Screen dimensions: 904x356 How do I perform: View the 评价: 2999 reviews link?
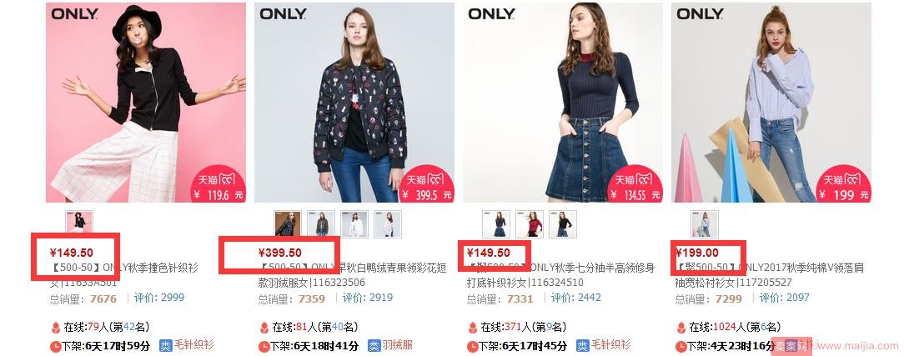[x=159, y=298]
